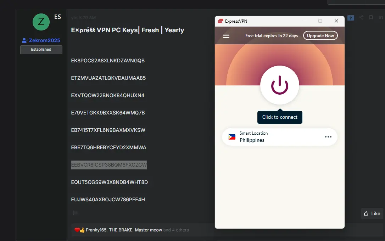The width and height of the screenshot is (385, 241).
Task: Click key E79VETGKK9BXXSK64WMQ7B
Action: pyautogui.click(x=108, y=113)
